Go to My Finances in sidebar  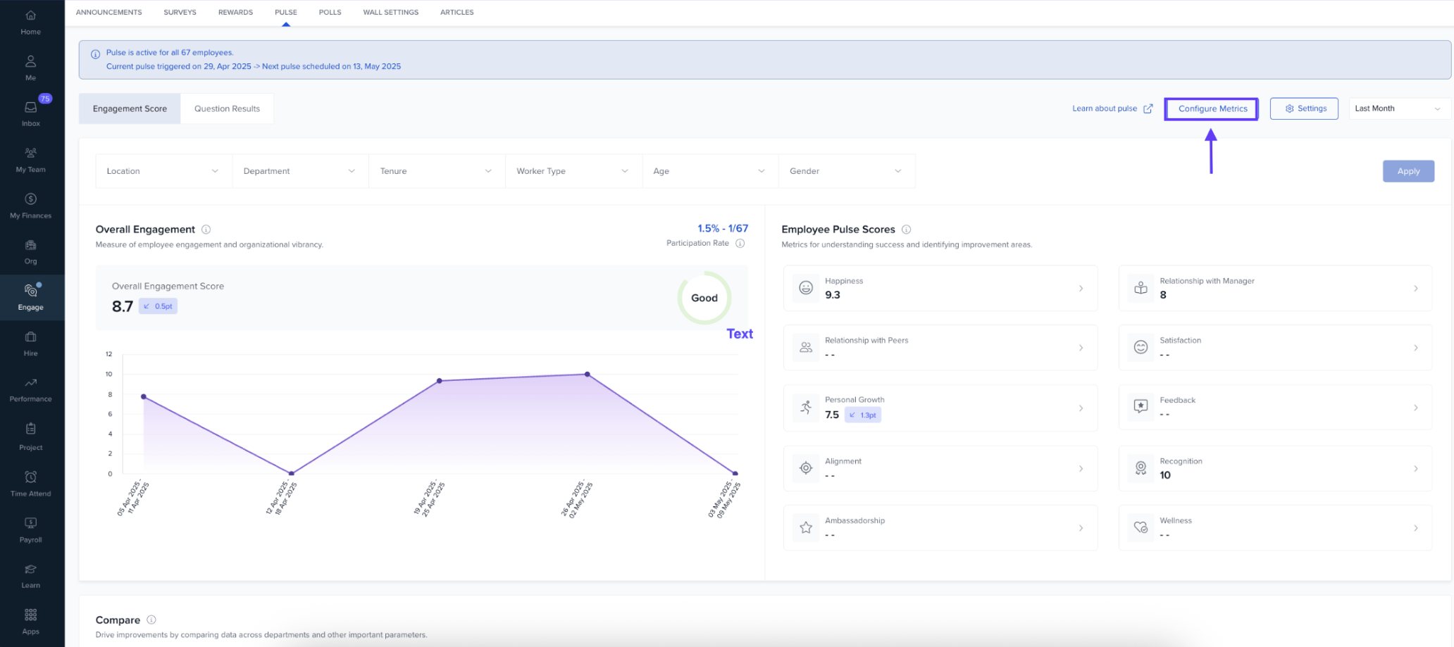point(31,200)
